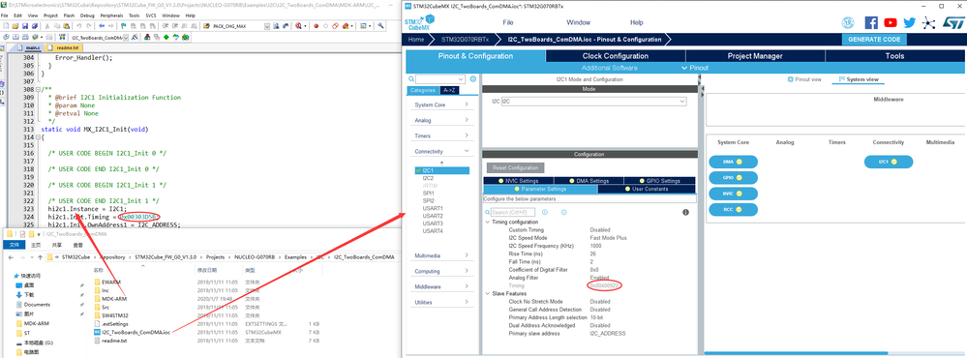The height and width of the screenshot is (358, 967).
Task: Open the Peripherals menu in Keil
Action: pos(113,15)
